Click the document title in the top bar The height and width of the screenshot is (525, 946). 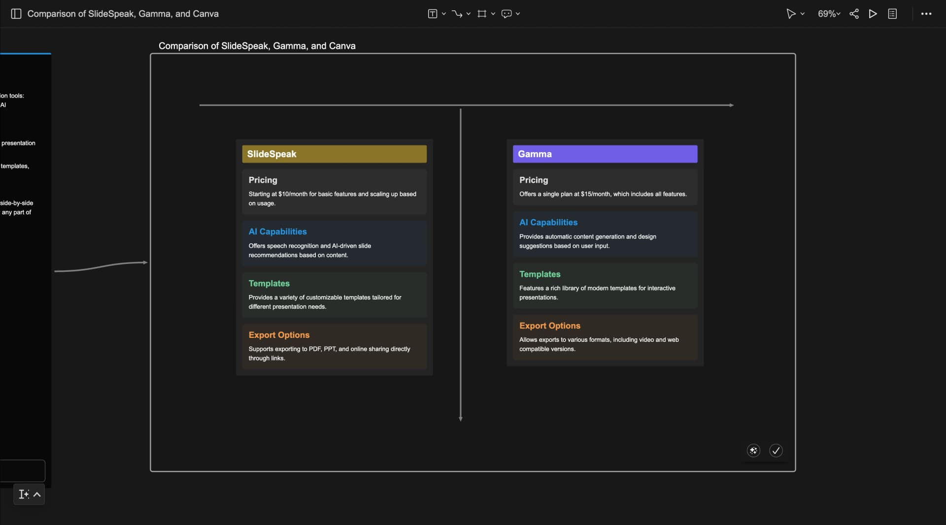(x=123, y=14)
